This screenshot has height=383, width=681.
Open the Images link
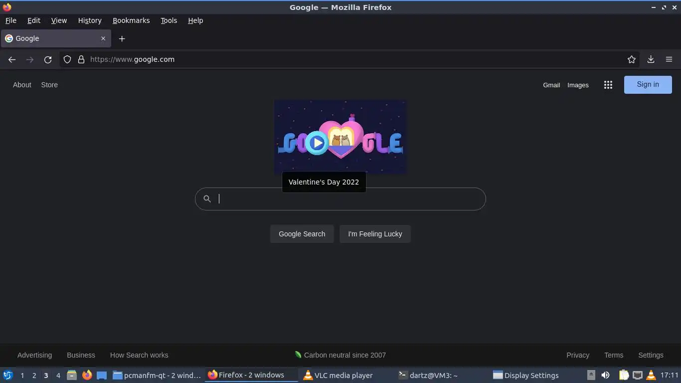coord(578,85)
